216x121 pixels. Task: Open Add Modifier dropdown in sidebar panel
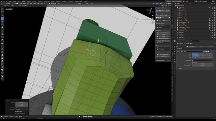[x=163, y=26]
